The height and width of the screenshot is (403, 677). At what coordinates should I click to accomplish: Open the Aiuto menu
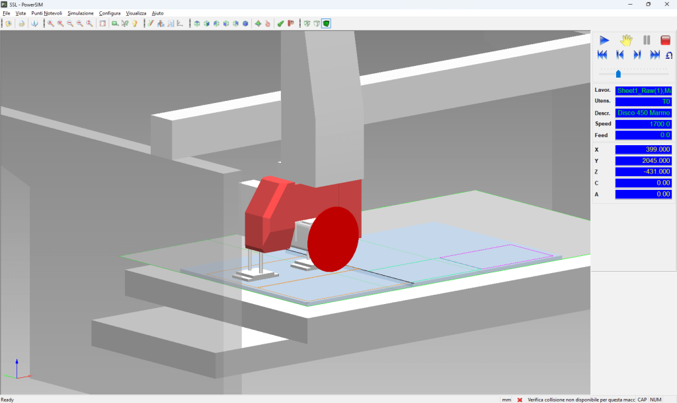(x=157, y=13)
